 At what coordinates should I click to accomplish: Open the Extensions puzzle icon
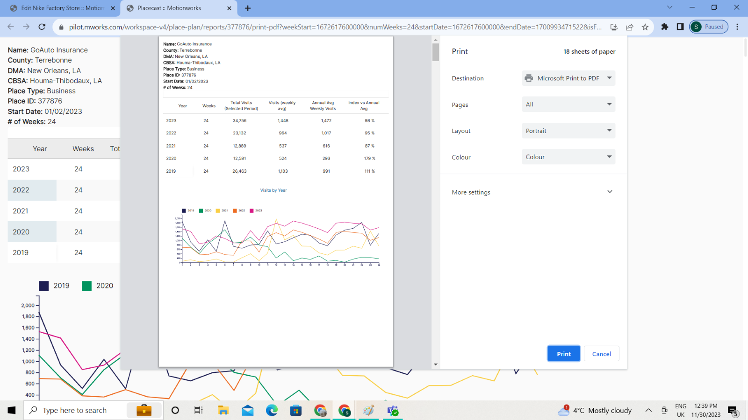click(x=665, y=27)
